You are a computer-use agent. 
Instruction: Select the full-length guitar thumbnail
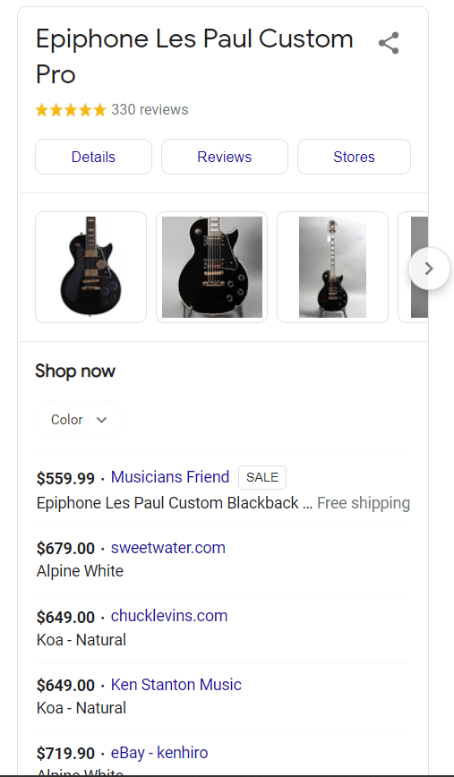point(332,267)
